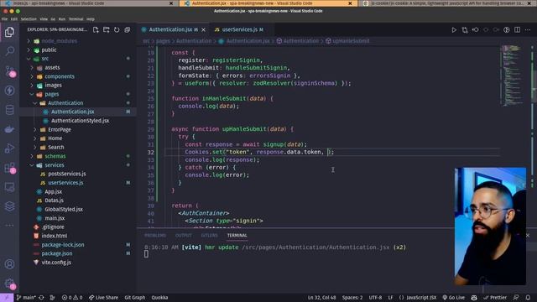Open the Manage gear icon
This screenshot has width=537, height=302.
click(x=9, y=284)
